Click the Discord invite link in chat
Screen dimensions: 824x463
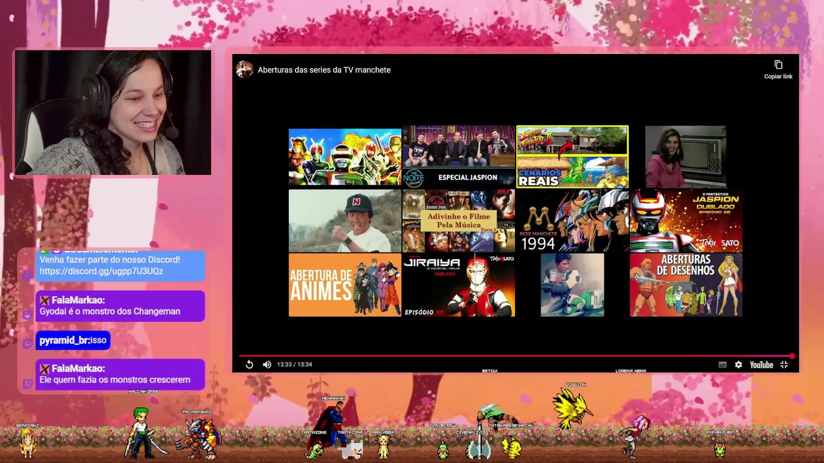tap(101, 271)
